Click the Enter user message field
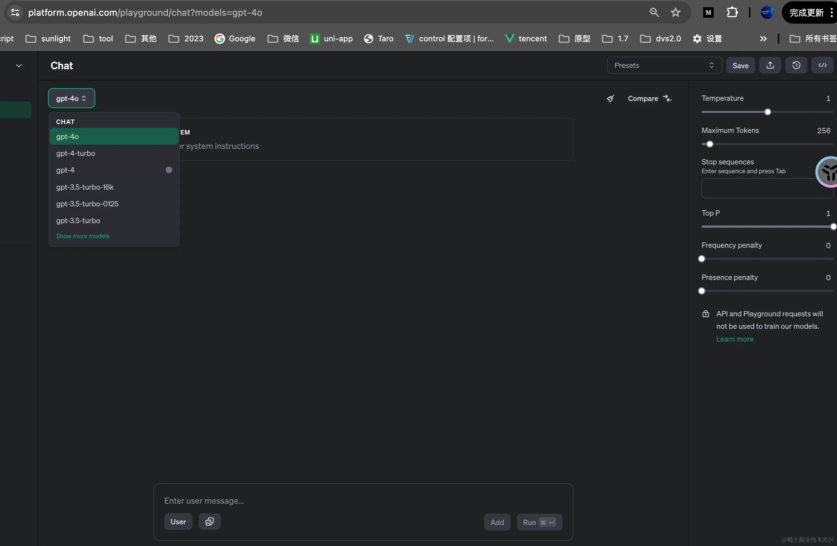 click(x=363, y=501)
